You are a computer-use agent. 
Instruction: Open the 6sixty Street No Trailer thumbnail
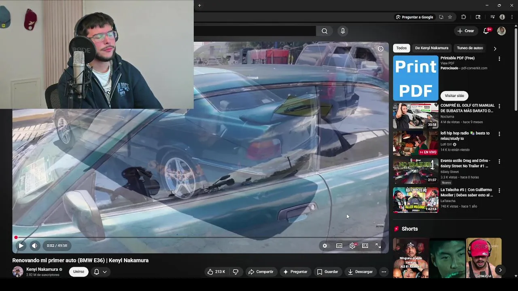click(416, 171)
